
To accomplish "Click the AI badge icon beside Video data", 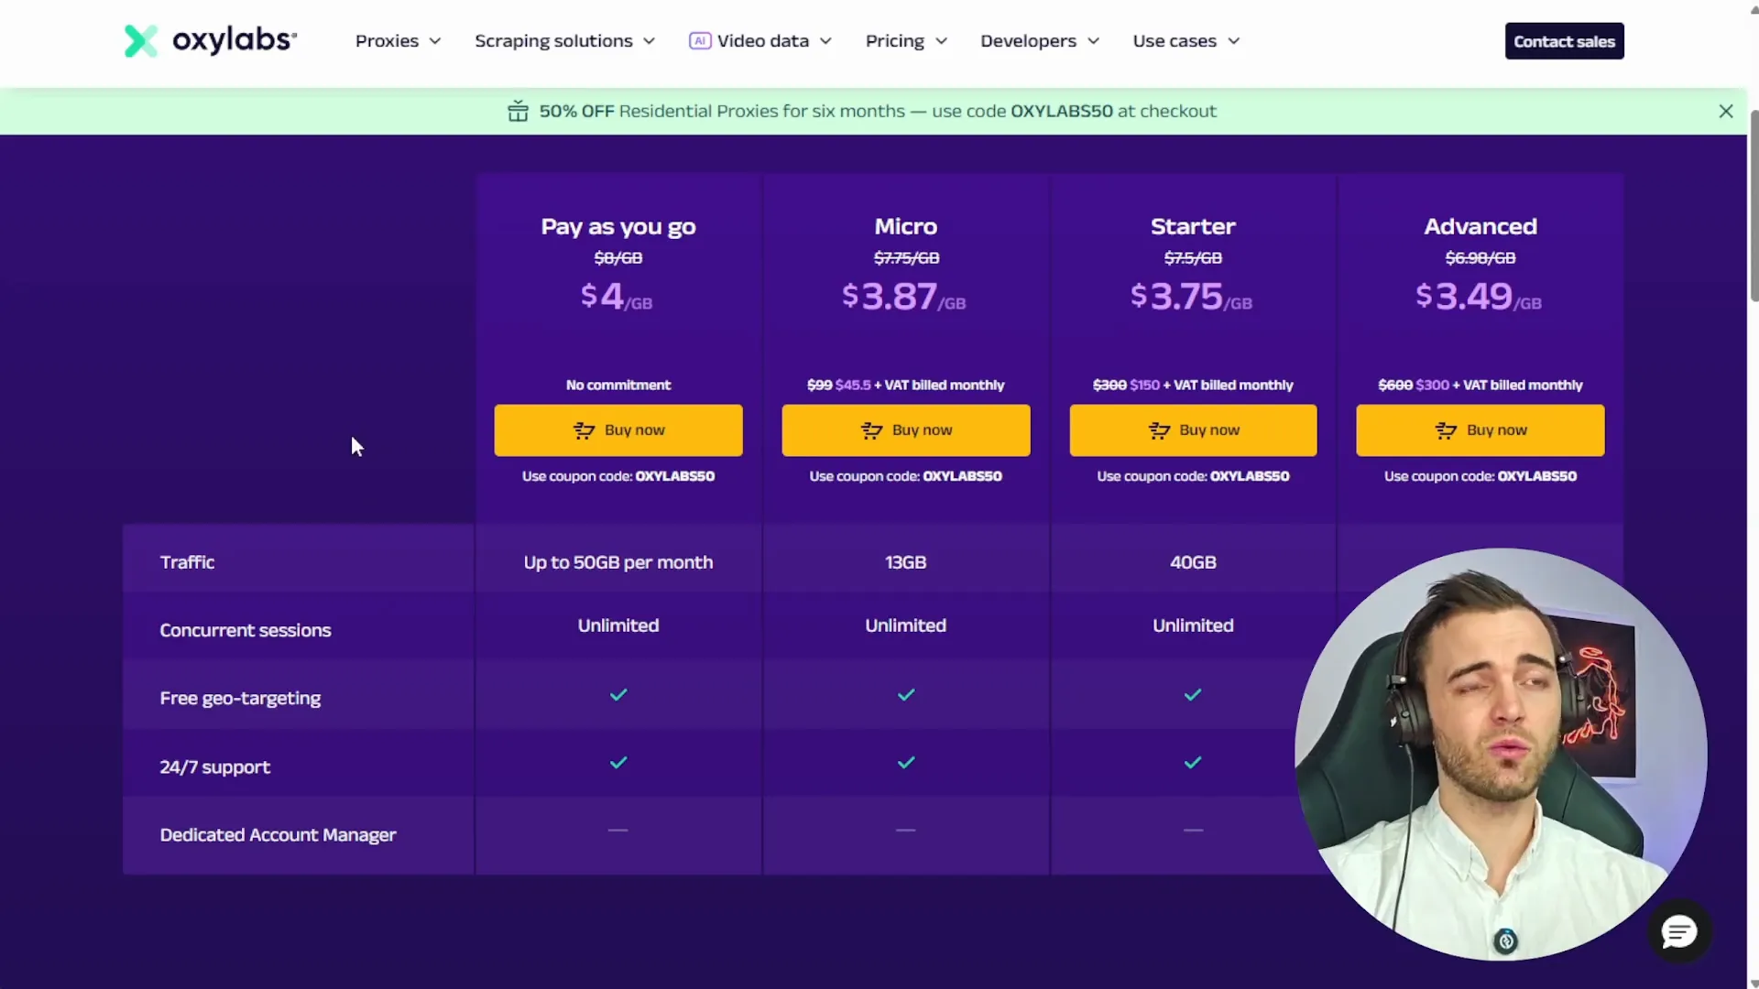I will [700, 41].
